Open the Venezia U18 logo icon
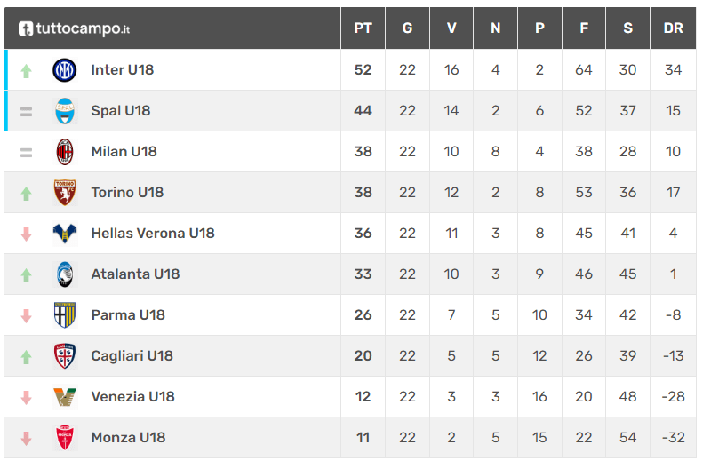The height and width of the screenshot is (461, 703). point(65,397)
